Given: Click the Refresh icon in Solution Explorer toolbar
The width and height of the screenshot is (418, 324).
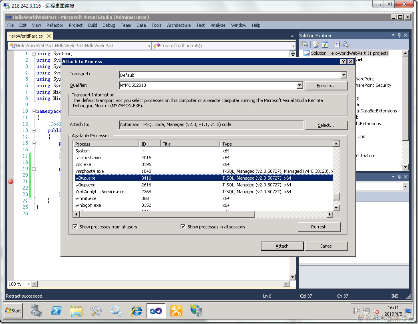Looking at the screenshot, I should 325,44.
